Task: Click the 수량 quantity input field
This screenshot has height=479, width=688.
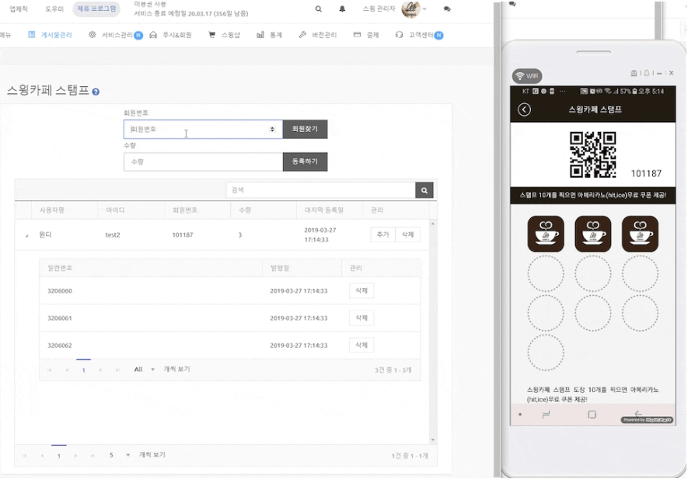Action: pos(202,161)
